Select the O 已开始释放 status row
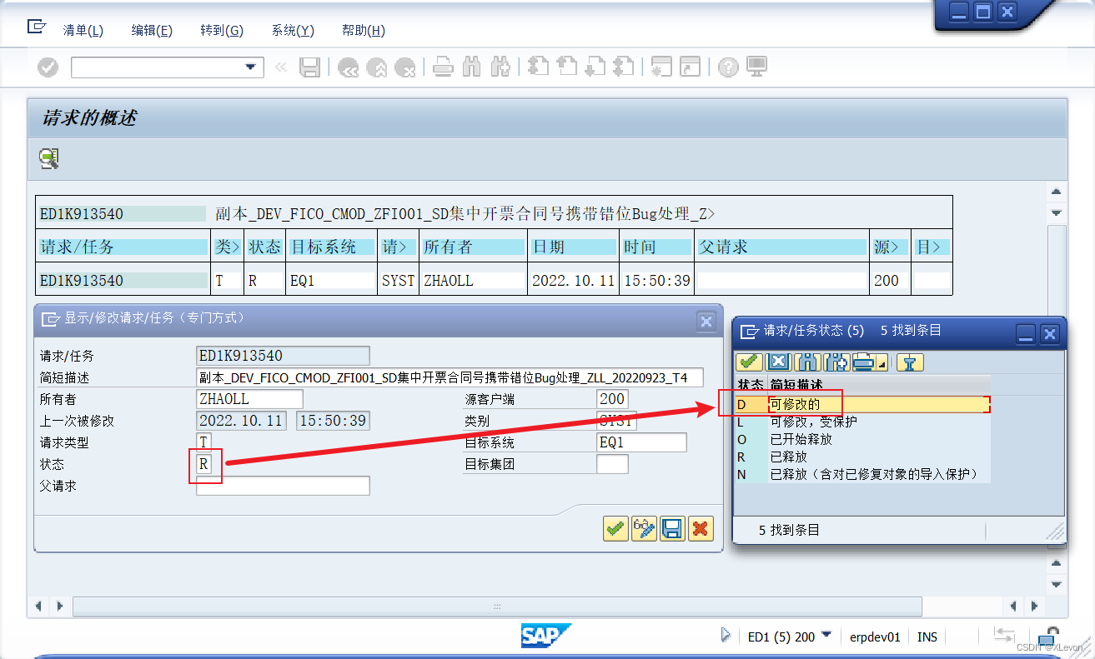This screenshot has height=659, width=1095. click(x=861, y=439)
